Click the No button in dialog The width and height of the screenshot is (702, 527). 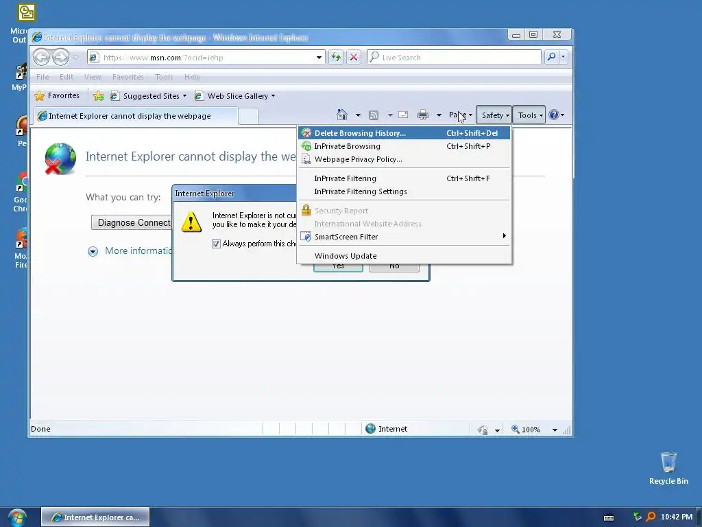394,267
